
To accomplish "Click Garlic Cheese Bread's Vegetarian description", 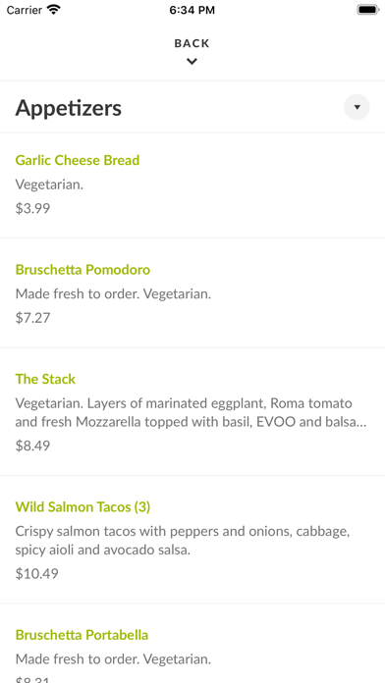I will (49, 184).
